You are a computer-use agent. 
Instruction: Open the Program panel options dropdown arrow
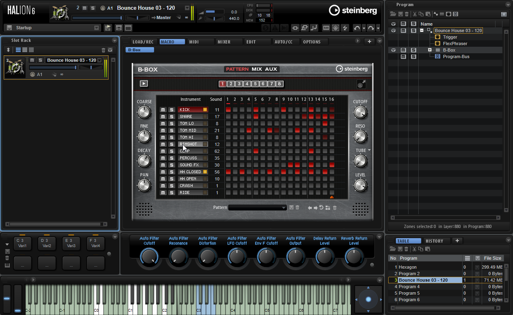(508, 4)
